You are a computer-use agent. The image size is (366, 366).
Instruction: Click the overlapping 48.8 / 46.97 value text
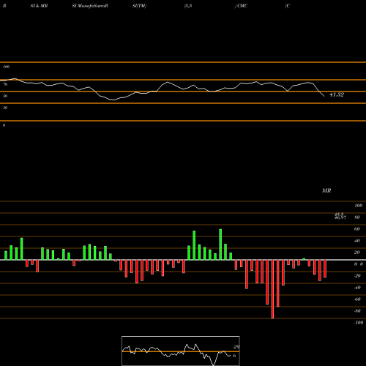tap(340, 216)
